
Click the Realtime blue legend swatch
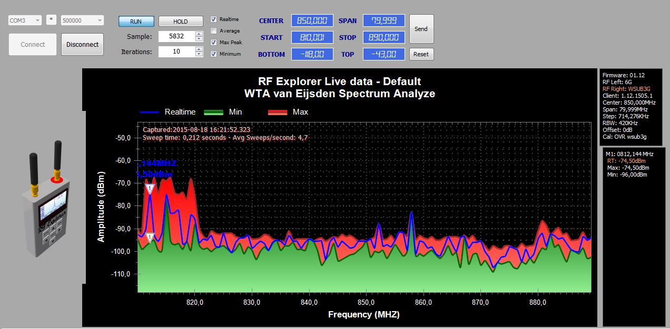click(x=150, y=112)
